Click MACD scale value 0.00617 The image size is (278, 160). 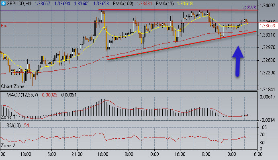point(268,97)
